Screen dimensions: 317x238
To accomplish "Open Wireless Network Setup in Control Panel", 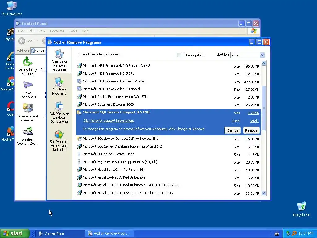I will point(28,136).
